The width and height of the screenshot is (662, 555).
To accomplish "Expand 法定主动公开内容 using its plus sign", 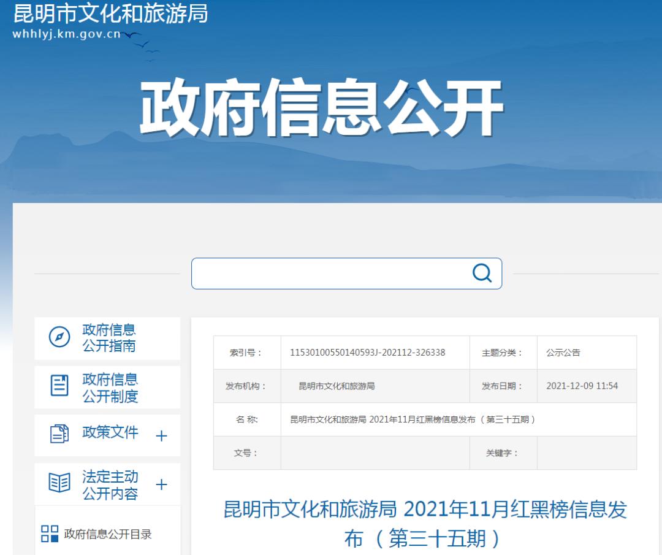I will click(161, 484).
